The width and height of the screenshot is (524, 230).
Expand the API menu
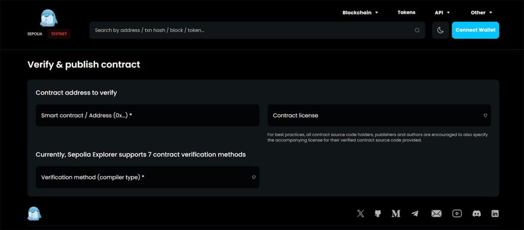click(442, 12)
